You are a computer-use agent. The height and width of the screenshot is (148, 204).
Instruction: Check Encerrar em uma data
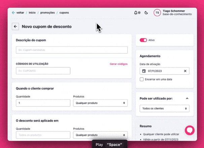click(x=141, y=79)
